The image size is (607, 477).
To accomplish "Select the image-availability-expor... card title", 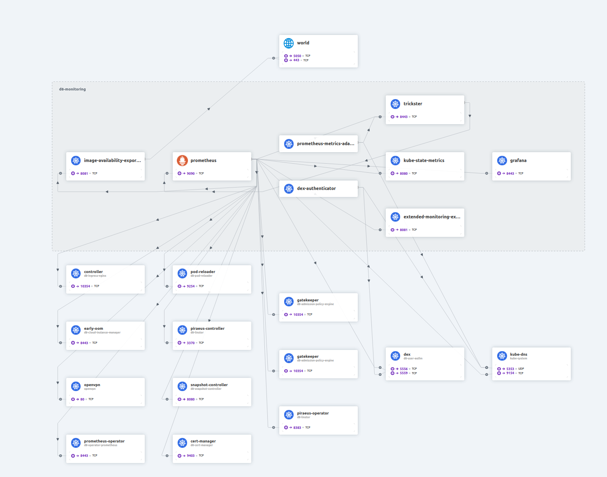I will point(112,160).
